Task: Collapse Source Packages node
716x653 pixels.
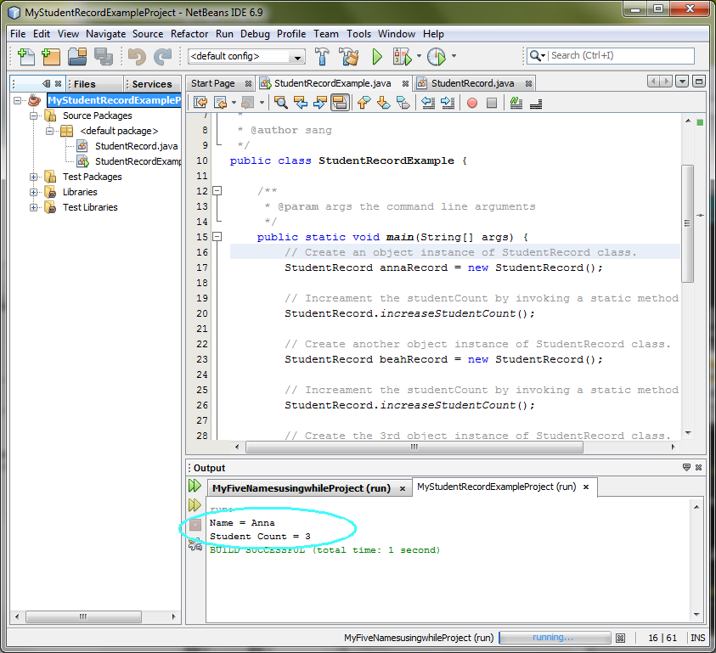Action: [x=33, y=115]
